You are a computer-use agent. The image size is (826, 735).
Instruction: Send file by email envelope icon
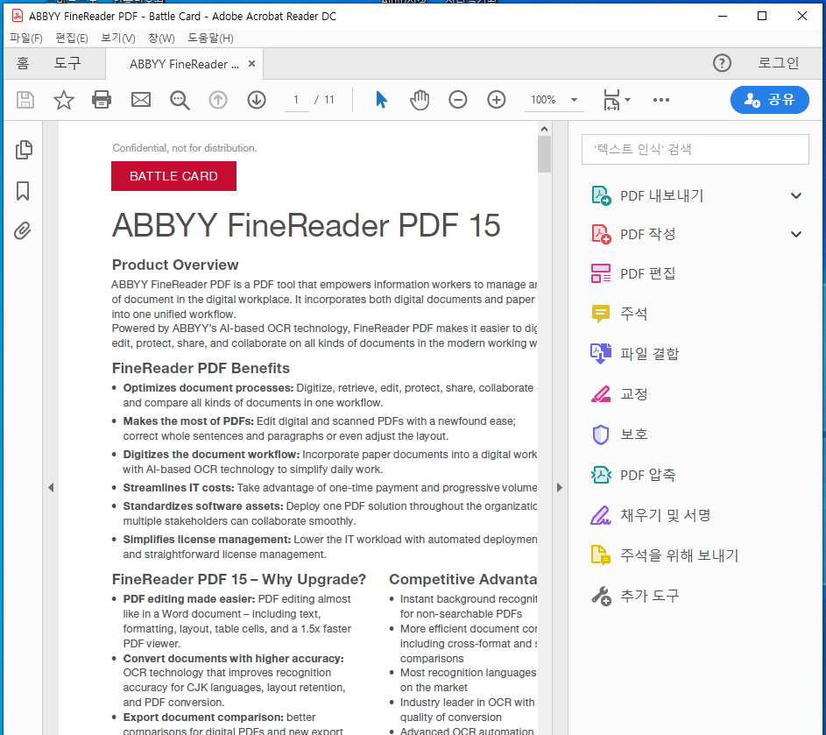(141, 100)
